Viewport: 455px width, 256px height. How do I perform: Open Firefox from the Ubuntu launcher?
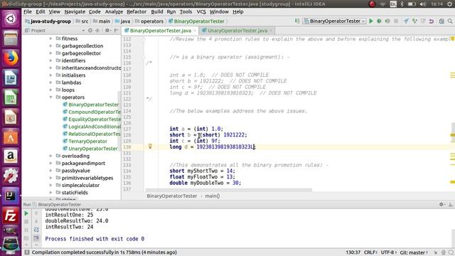pos(11,58)
